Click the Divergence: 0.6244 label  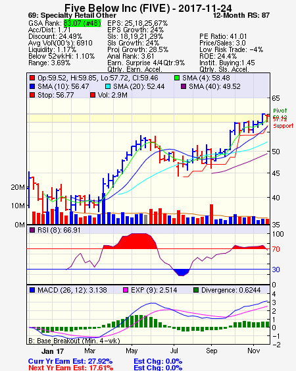coord(231,290)
